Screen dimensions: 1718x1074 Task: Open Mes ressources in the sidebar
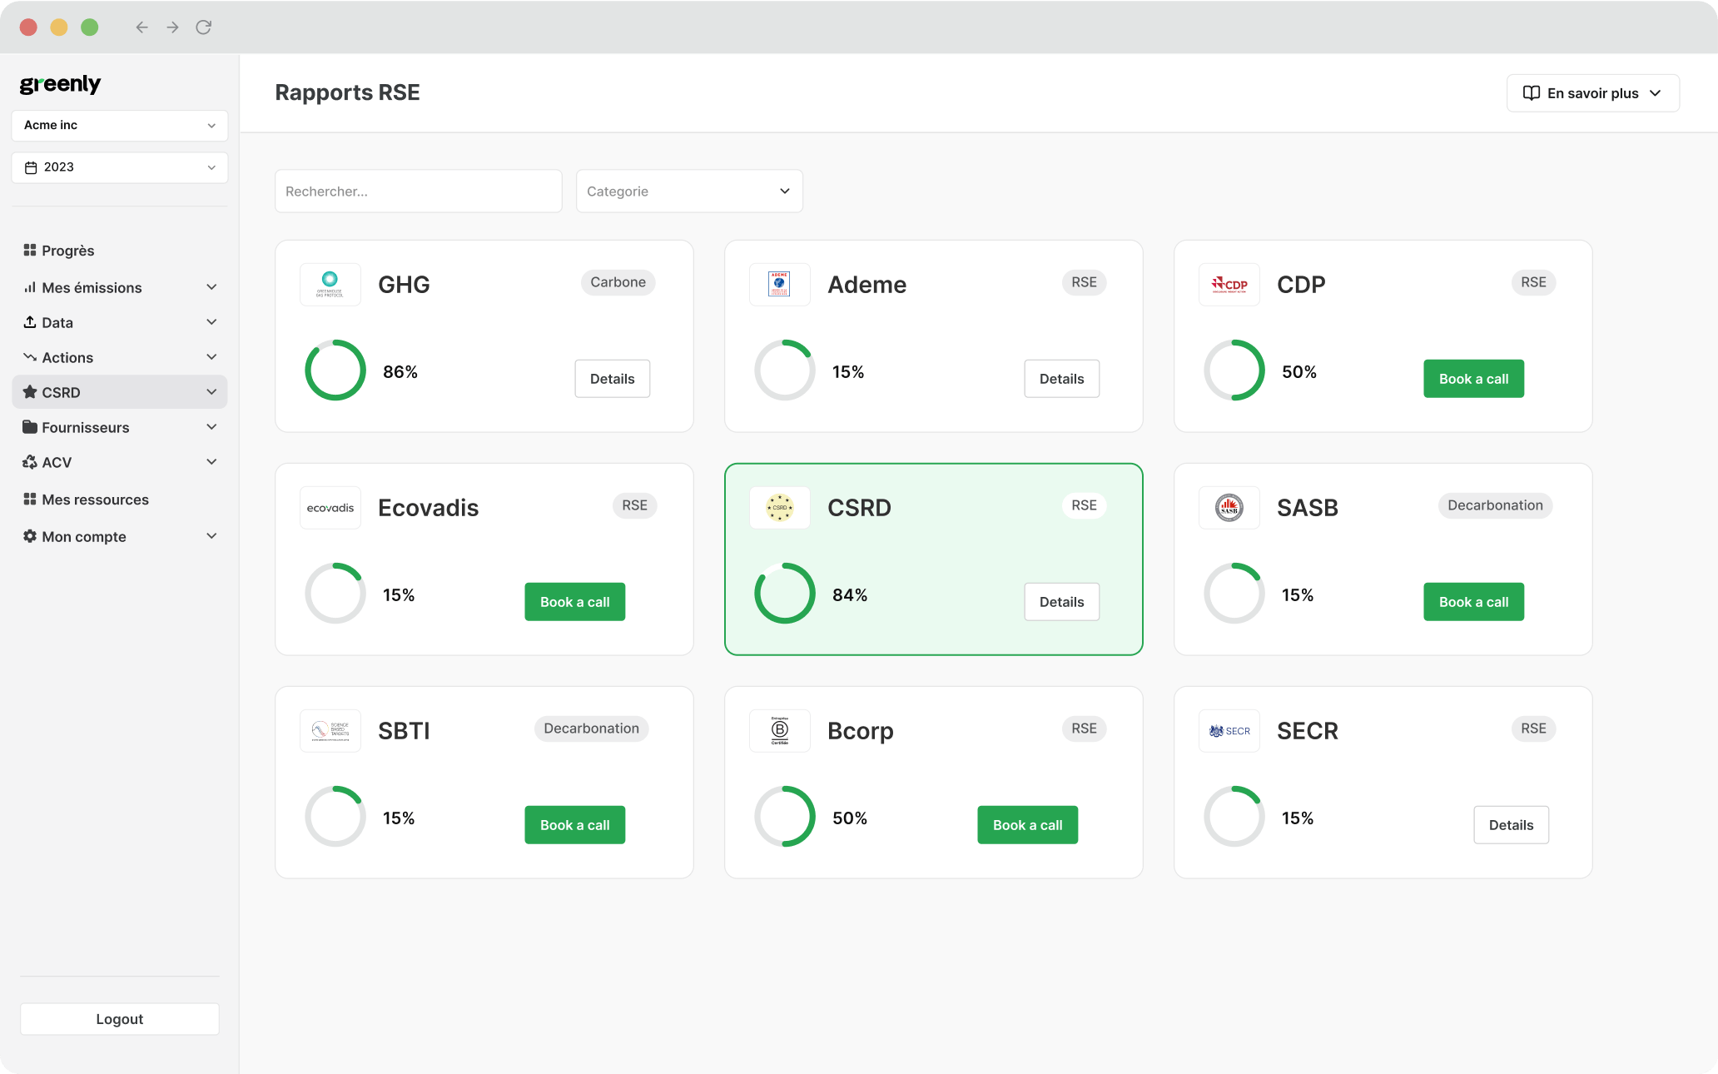95,500
